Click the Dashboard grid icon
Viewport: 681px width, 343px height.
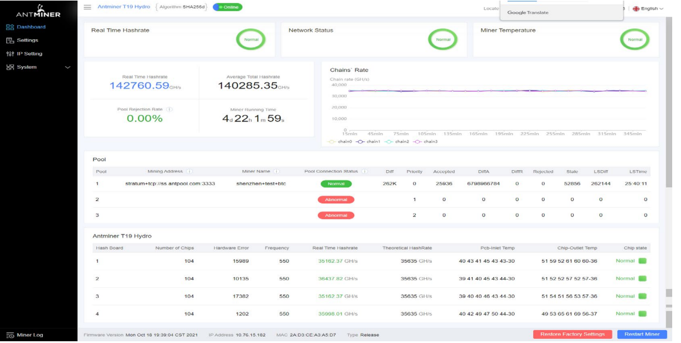10,27
